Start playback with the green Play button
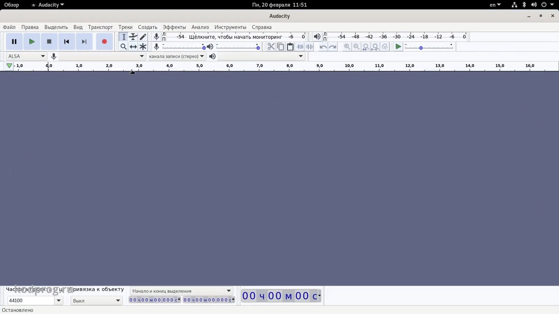559x314 pixels. pyautogui.click(x=32, y=42)
